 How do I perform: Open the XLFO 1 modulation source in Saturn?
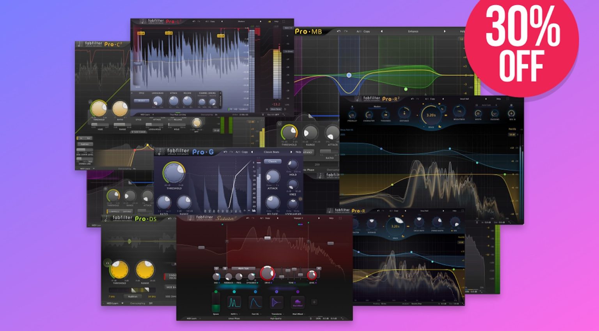pyautogui.click(x=234, y=302)
